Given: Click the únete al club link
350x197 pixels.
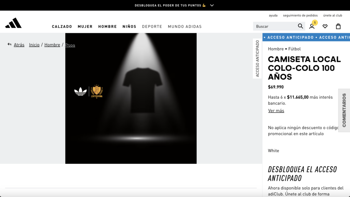Looking at the screenshot, I should click(333, 15).
